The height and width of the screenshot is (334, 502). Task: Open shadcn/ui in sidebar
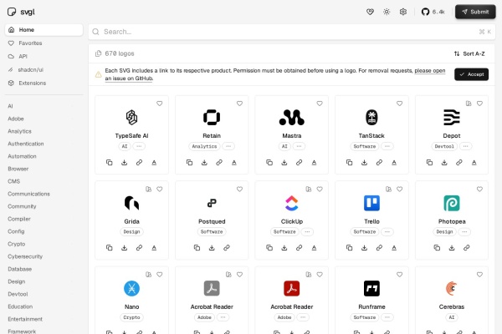tap(44, 69)
